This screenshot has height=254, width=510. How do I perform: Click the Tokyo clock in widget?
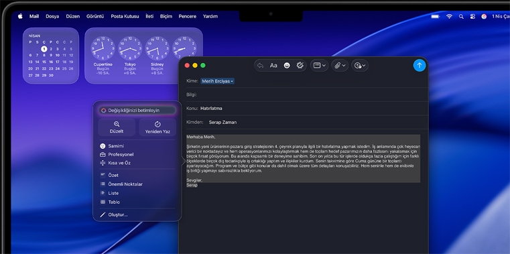(130, 55)
